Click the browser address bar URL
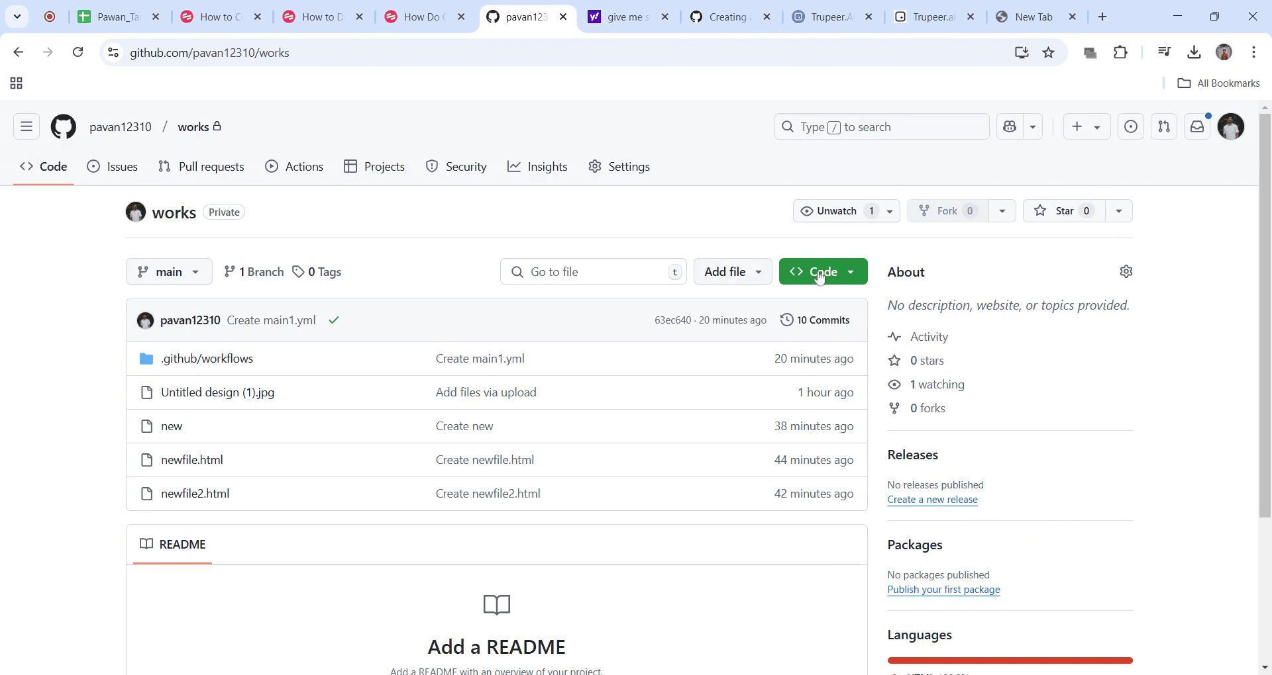The width and height of the screenshot is (1272, 675). click(x=209, y=52)
